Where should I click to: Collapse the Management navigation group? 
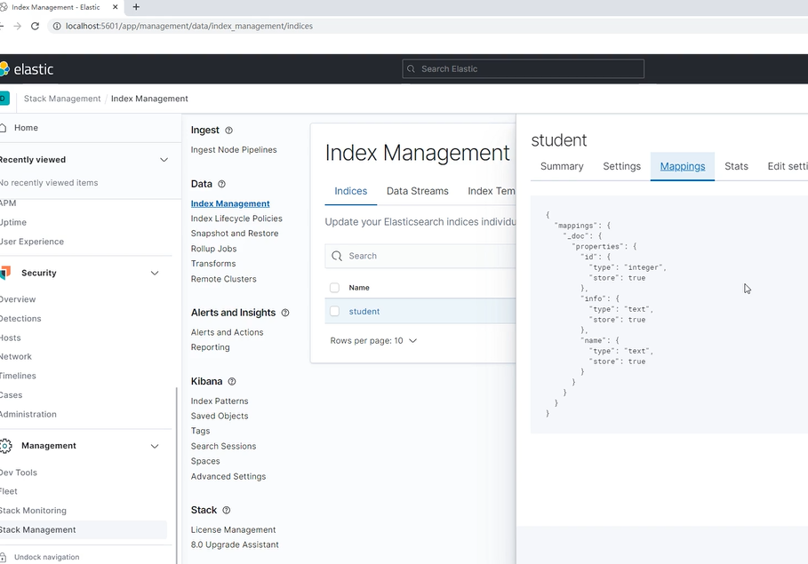pos(155,446)
